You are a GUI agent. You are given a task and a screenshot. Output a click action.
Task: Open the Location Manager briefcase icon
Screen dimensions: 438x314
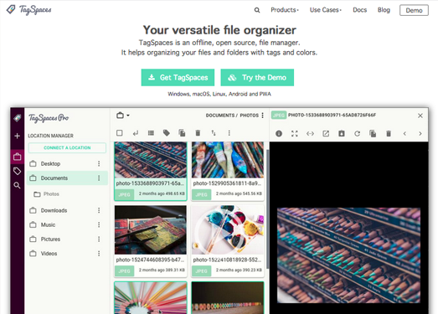pyautogui.click(x=17, y=157)
